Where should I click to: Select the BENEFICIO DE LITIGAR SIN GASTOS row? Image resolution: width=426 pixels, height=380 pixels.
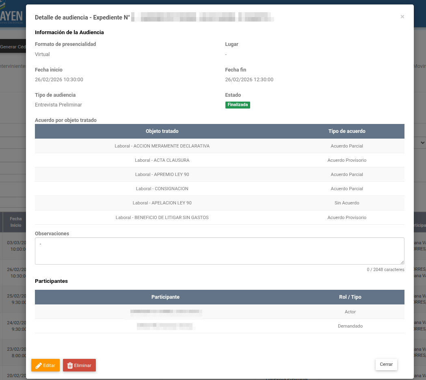click(162, 217)
